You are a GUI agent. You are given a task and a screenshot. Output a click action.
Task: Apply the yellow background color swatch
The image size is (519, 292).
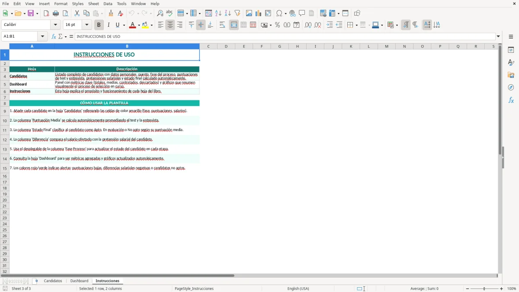pos(145,25)
